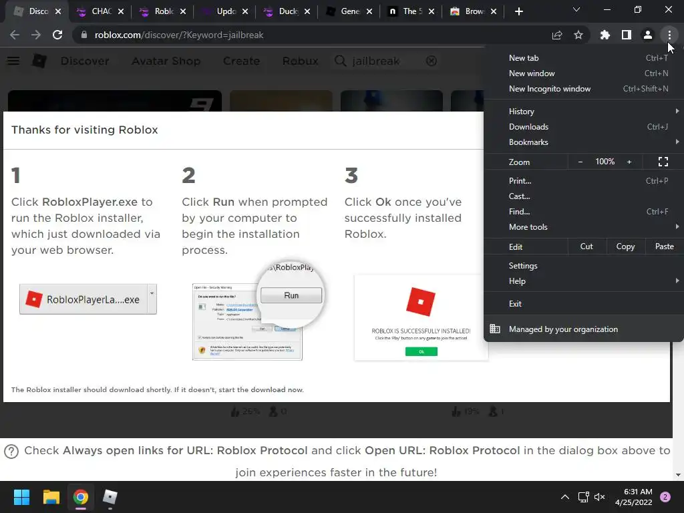Screen dimensions: 684x513
Task: Decrease zoom with the minus button
Action: coord(580,162)
